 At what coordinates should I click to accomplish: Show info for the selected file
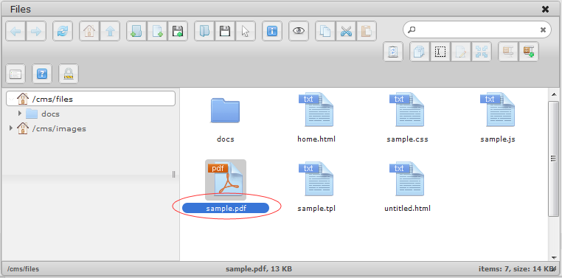point(272,31)
